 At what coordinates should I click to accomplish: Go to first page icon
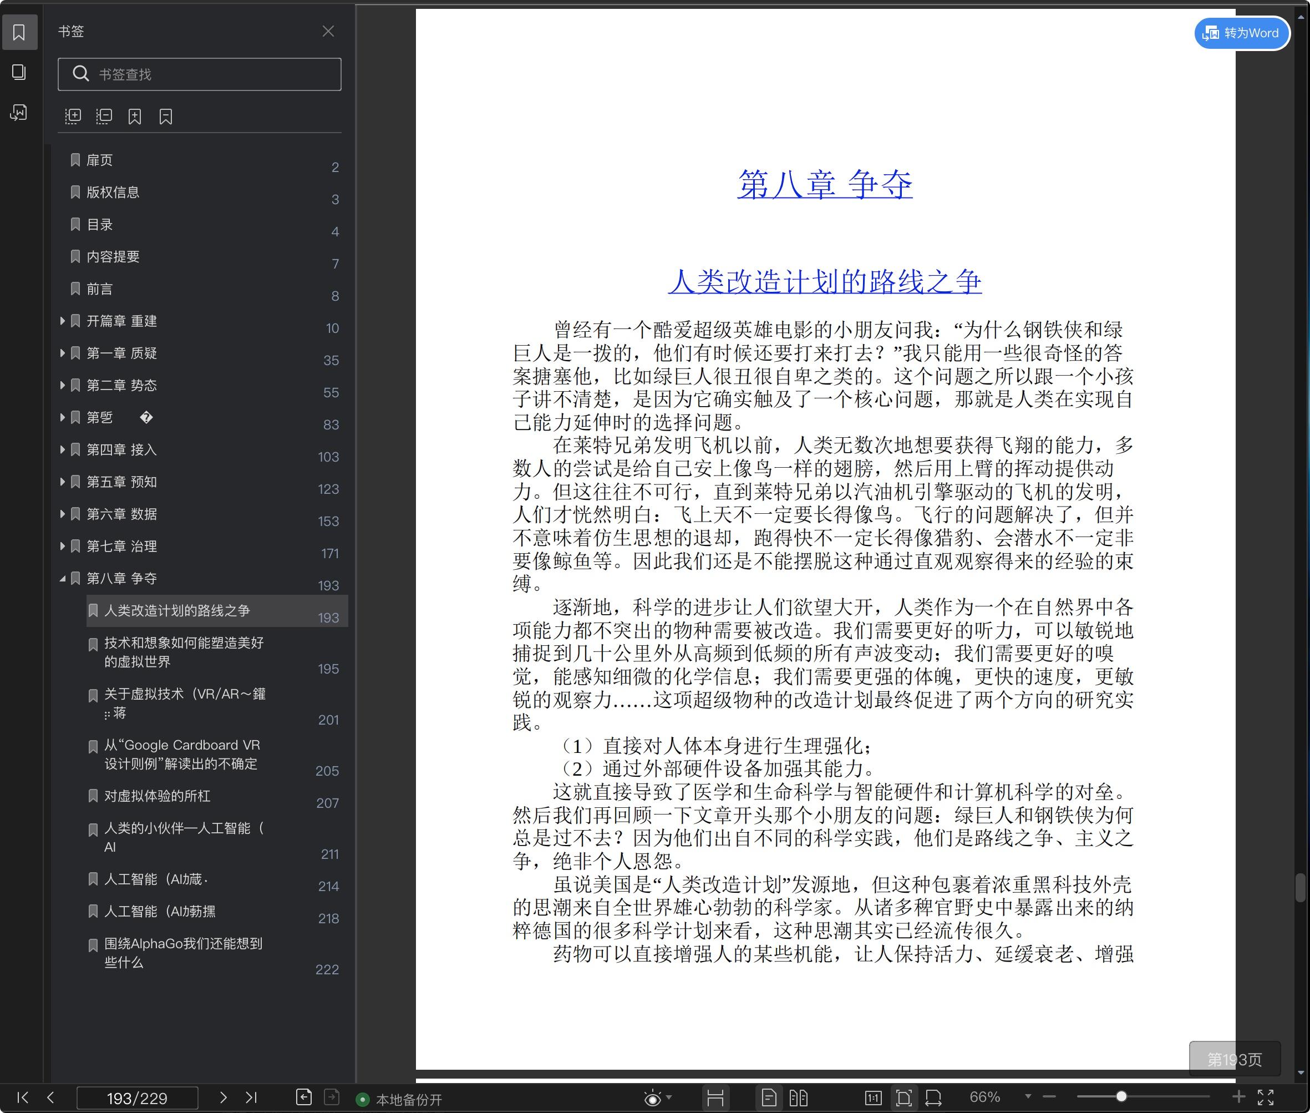[x=22, y=1097]
